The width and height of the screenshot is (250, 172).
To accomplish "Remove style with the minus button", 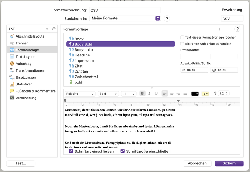I will tap(229, 29).
